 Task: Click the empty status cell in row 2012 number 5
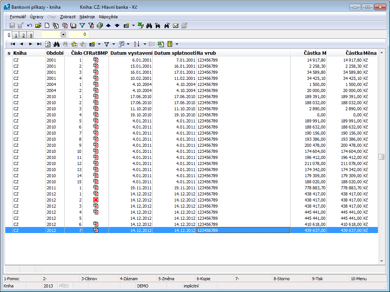click(x=96, y=218)
